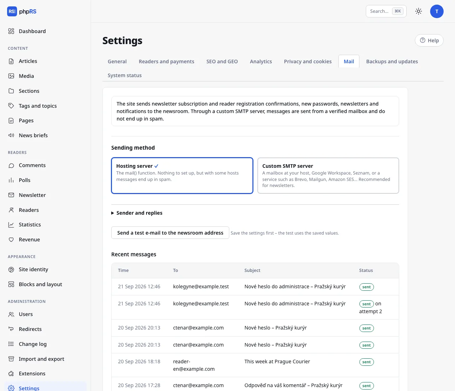Click the Time column header

tap(123, 271)
